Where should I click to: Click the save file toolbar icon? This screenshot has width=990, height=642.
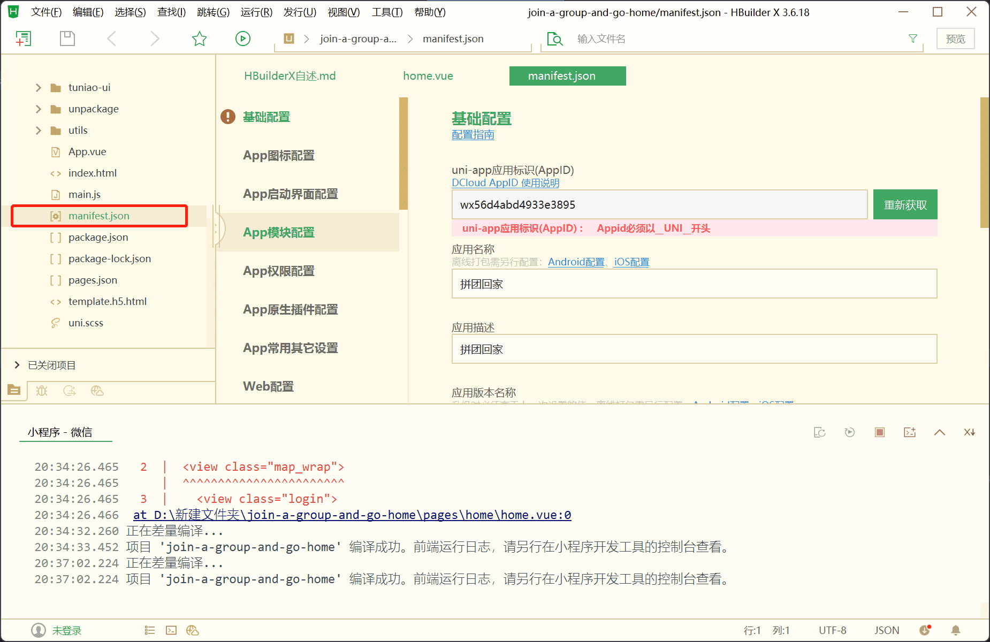pyautogui.click(x=67, y=39)
